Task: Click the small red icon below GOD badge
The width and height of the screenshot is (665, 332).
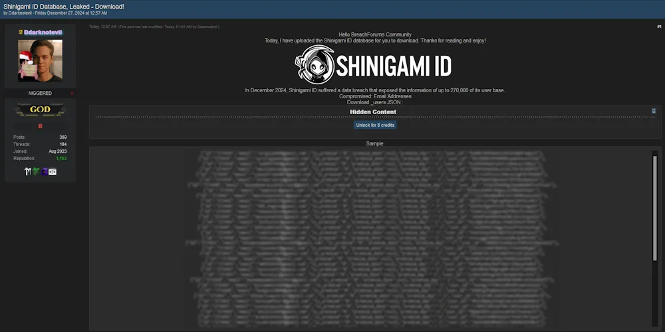Action: pos(41,125)
